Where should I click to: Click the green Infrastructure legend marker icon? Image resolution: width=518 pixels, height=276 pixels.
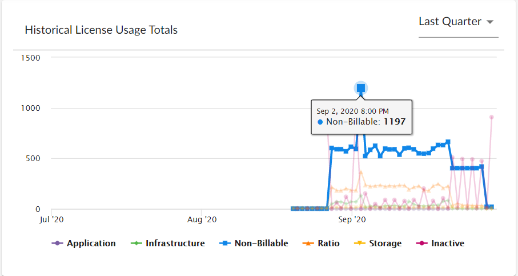click(135, 243)
